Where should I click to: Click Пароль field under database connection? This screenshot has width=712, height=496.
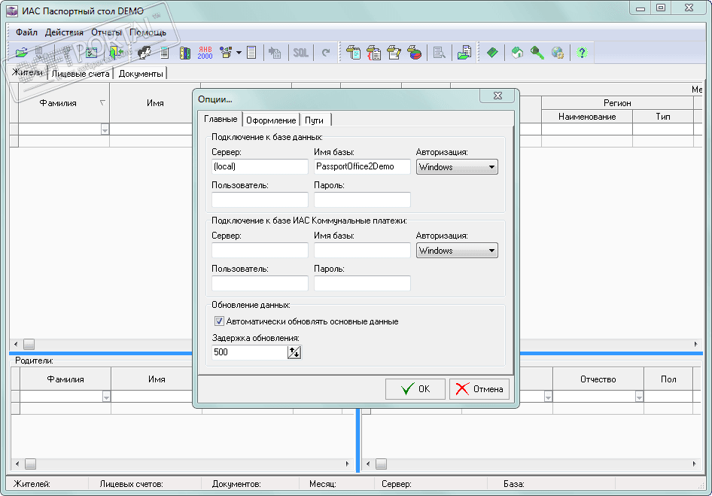(x=362, y=200)
